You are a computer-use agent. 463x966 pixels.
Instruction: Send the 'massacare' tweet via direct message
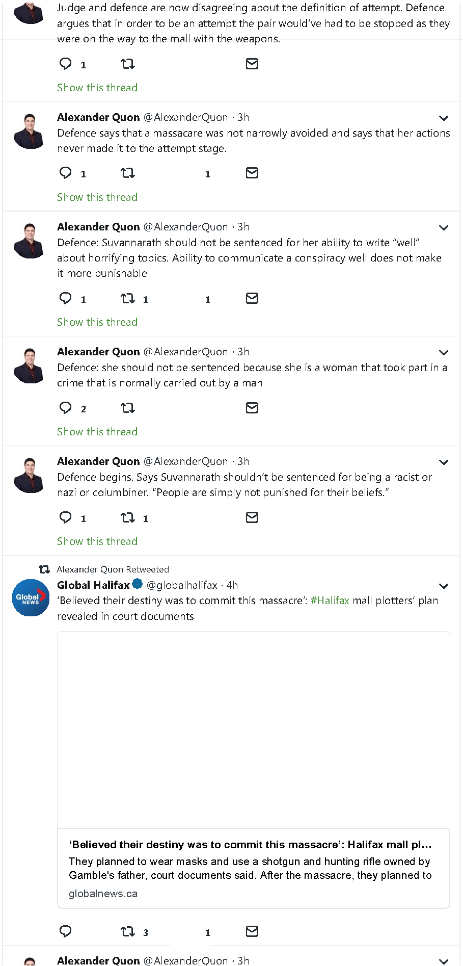[252, 173]
